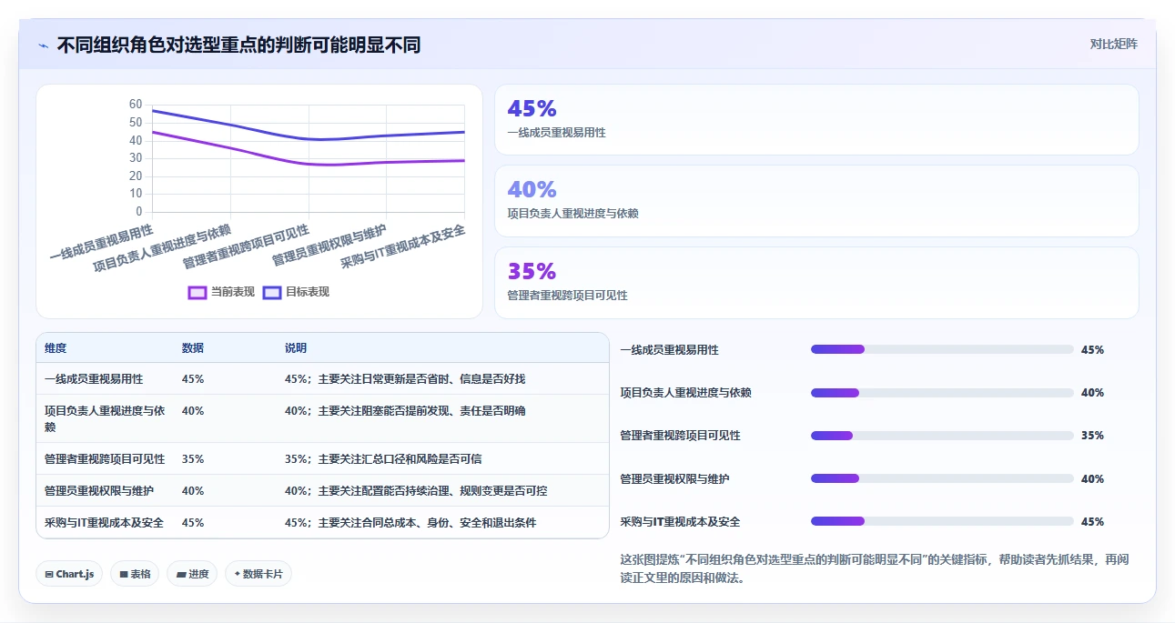Select table cell 采购与IT重视成本及安全
1175x623 pixels.
(x=105, y=523)
